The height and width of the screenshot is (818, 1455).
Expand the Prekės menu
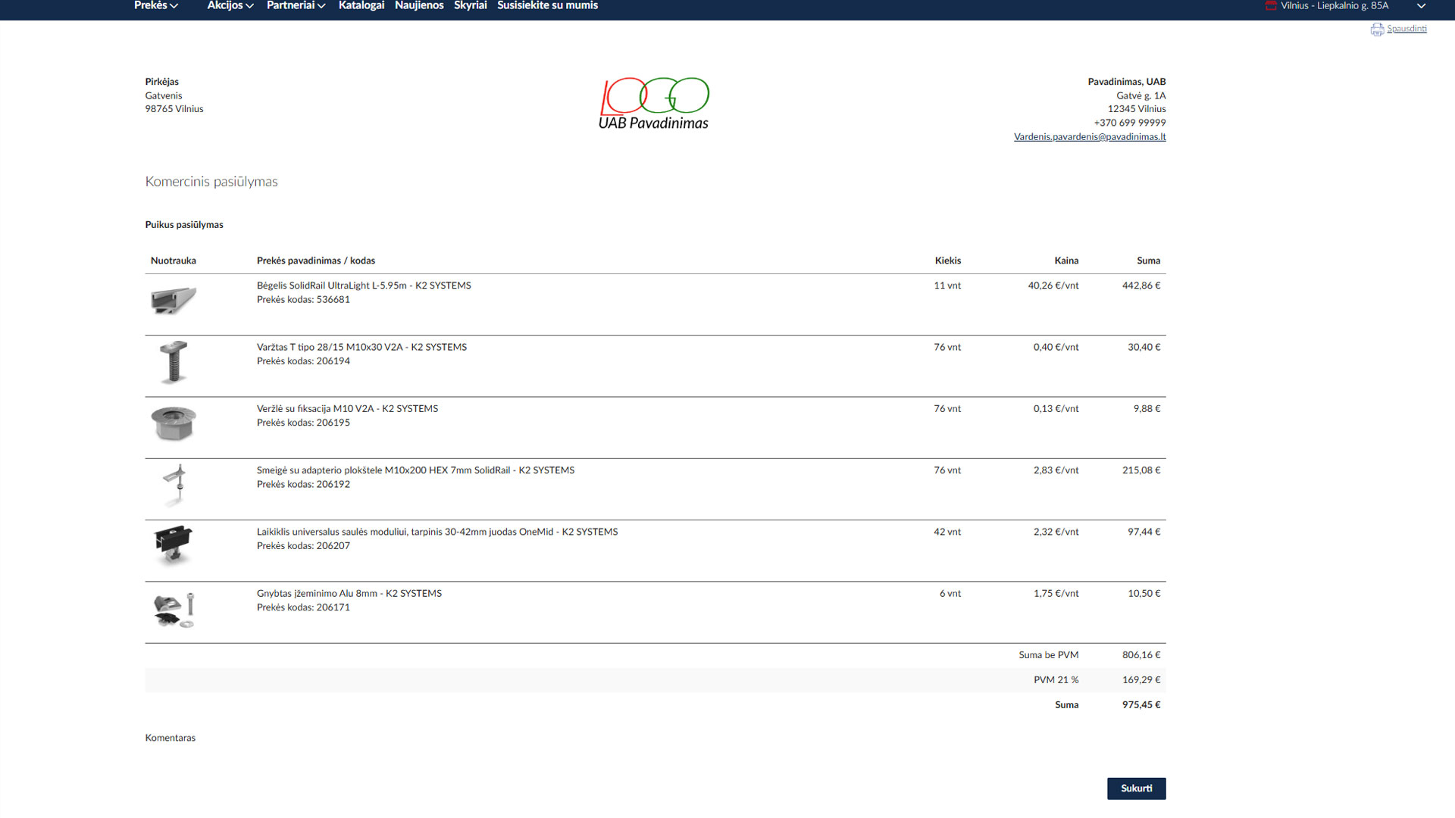[156, 5]
